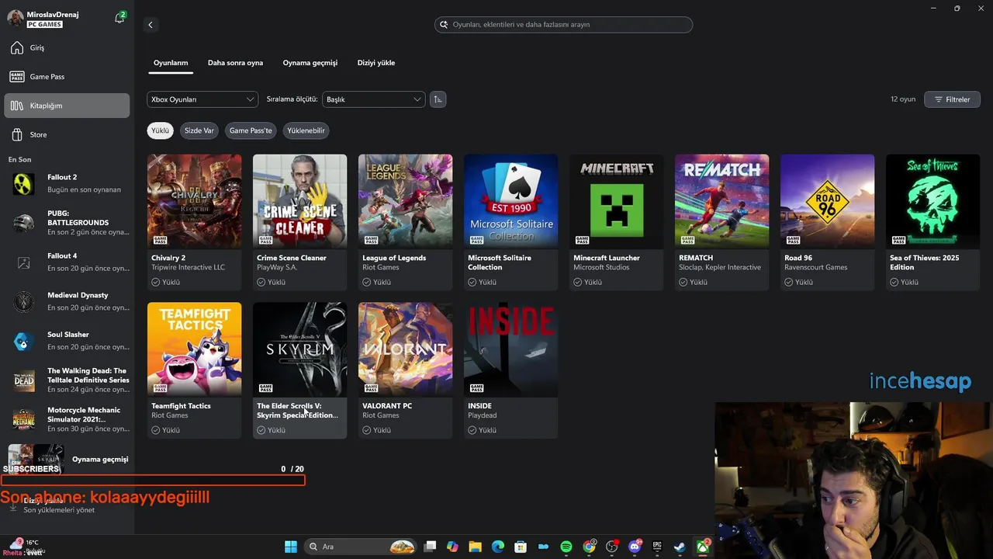Open the REMATCH game card

721,222
